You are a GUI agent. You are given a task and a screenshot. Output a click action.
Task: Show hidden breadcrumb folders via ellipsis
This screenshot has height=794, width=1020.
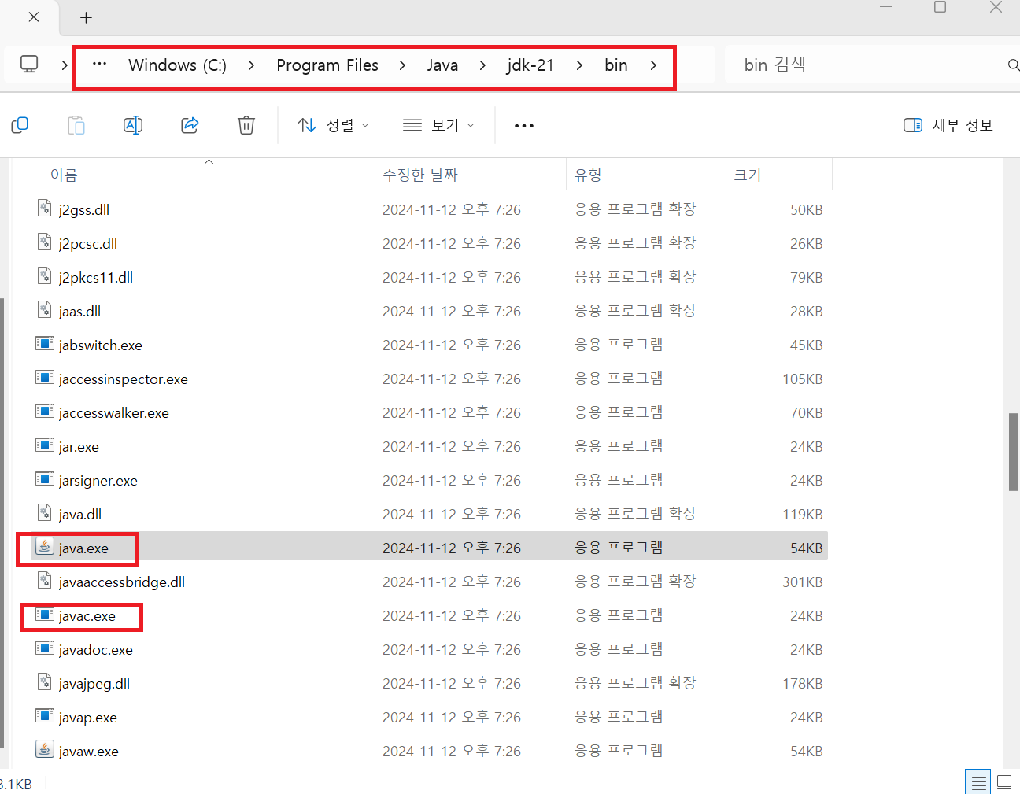click(99, 65)
